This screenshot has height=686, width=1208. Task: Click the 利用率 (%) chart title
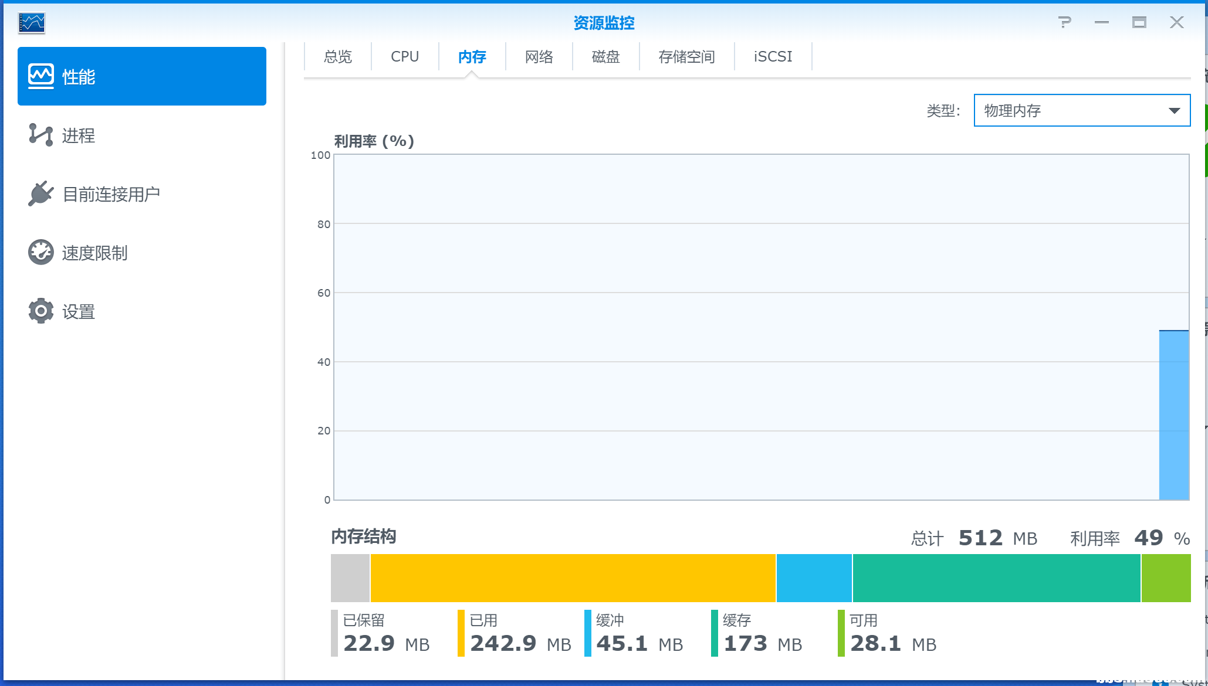coord(374,141)
